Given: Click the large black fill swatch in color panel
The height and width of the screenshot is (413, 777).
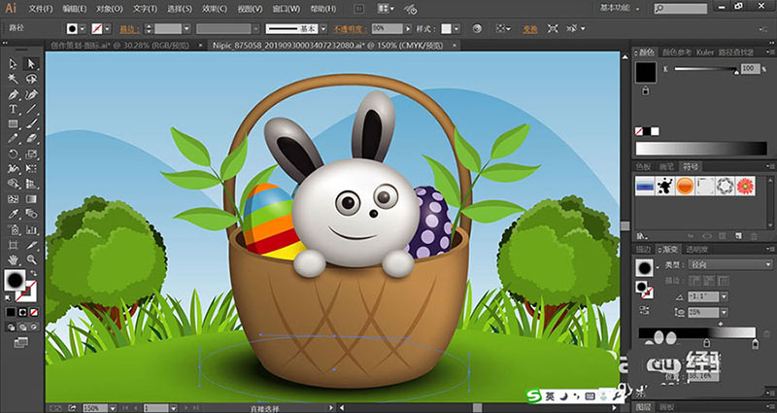Looking at the screenshot, I should (647, 71).
